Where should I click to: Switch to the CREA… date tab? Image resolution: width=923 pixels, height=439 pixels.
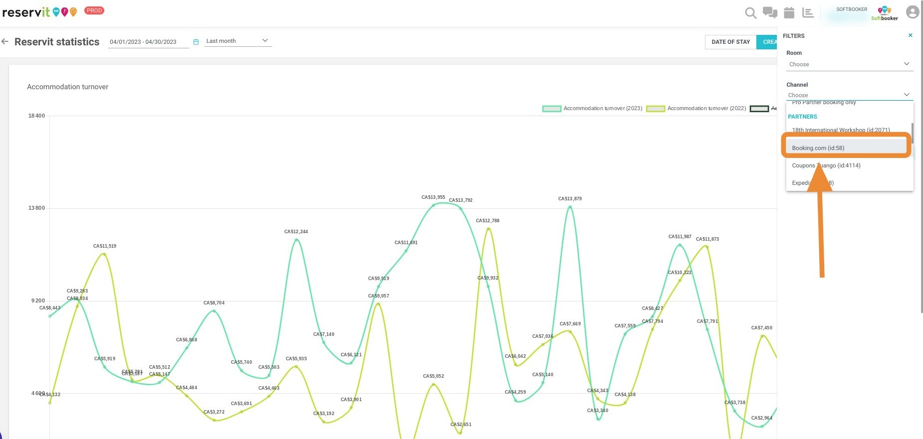click(x=767, y=42)
